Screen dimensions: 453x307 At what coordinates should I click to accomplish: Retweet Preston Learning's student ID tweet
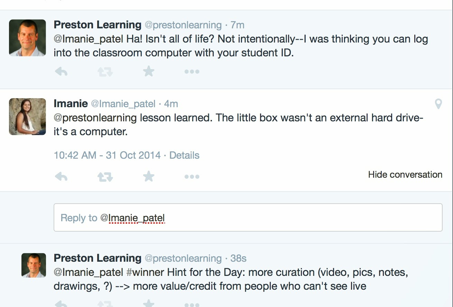click(x=105, y=72)
